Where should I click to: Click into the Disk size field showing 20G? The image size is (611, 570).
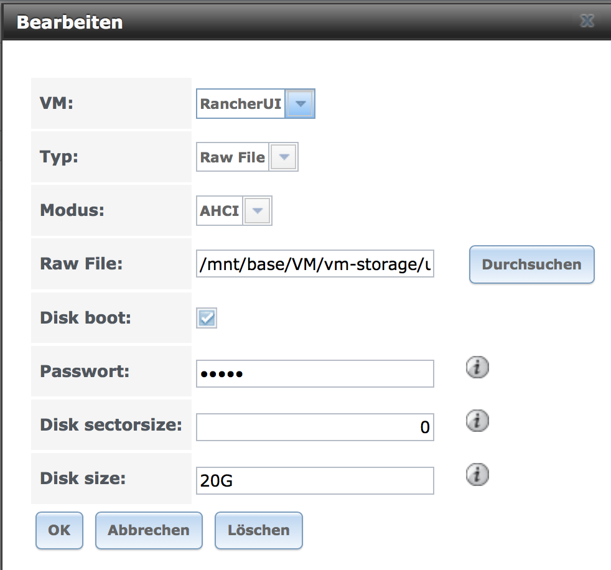point(315,480)
